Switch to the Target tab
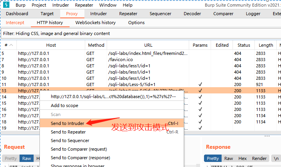 click(47, 14)
